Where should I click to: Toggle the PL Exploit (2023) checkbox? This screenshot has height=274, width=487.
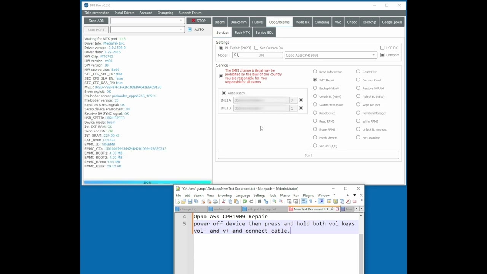tap(221, 48)
